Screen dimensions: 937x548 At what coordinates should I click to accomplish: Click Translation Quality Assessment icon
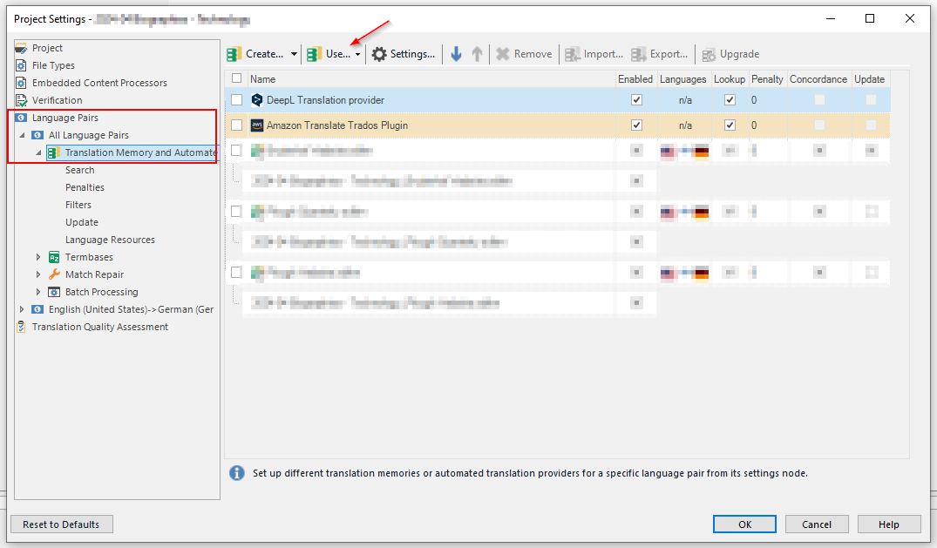point(21,327)
